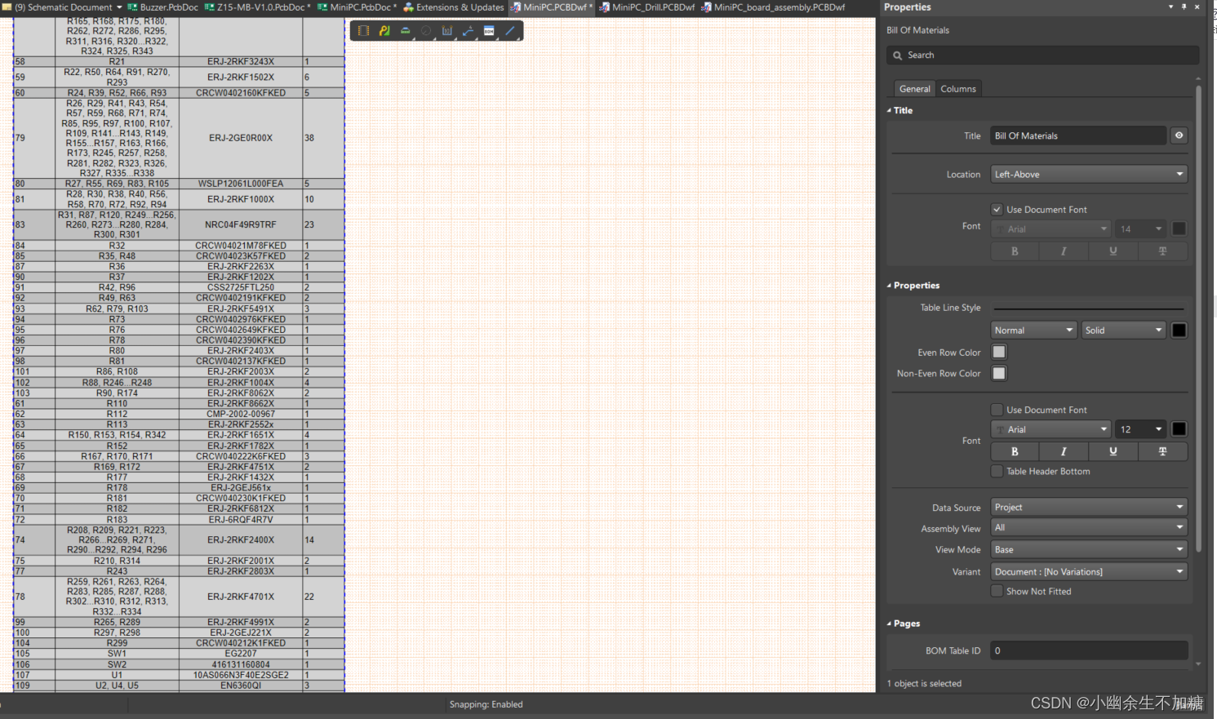Switch to the Columns tab

click(x=957, y=89)
